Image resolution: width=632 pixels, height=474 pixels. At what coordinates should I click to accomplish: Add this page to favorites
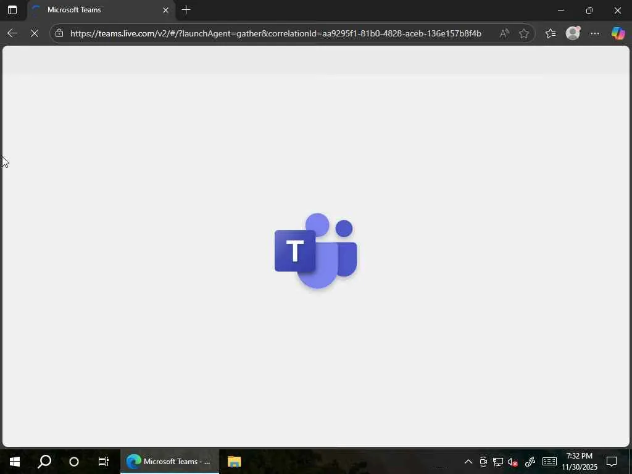point(523,33)
